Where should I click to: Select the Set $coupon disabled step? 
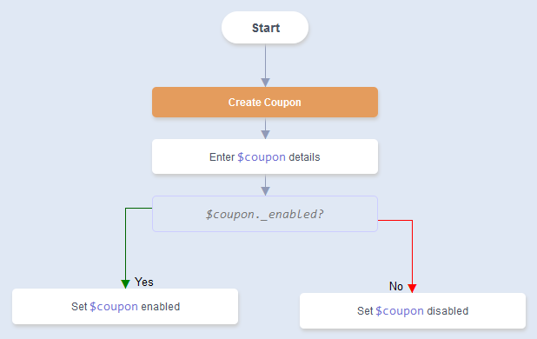coord(413,311)
